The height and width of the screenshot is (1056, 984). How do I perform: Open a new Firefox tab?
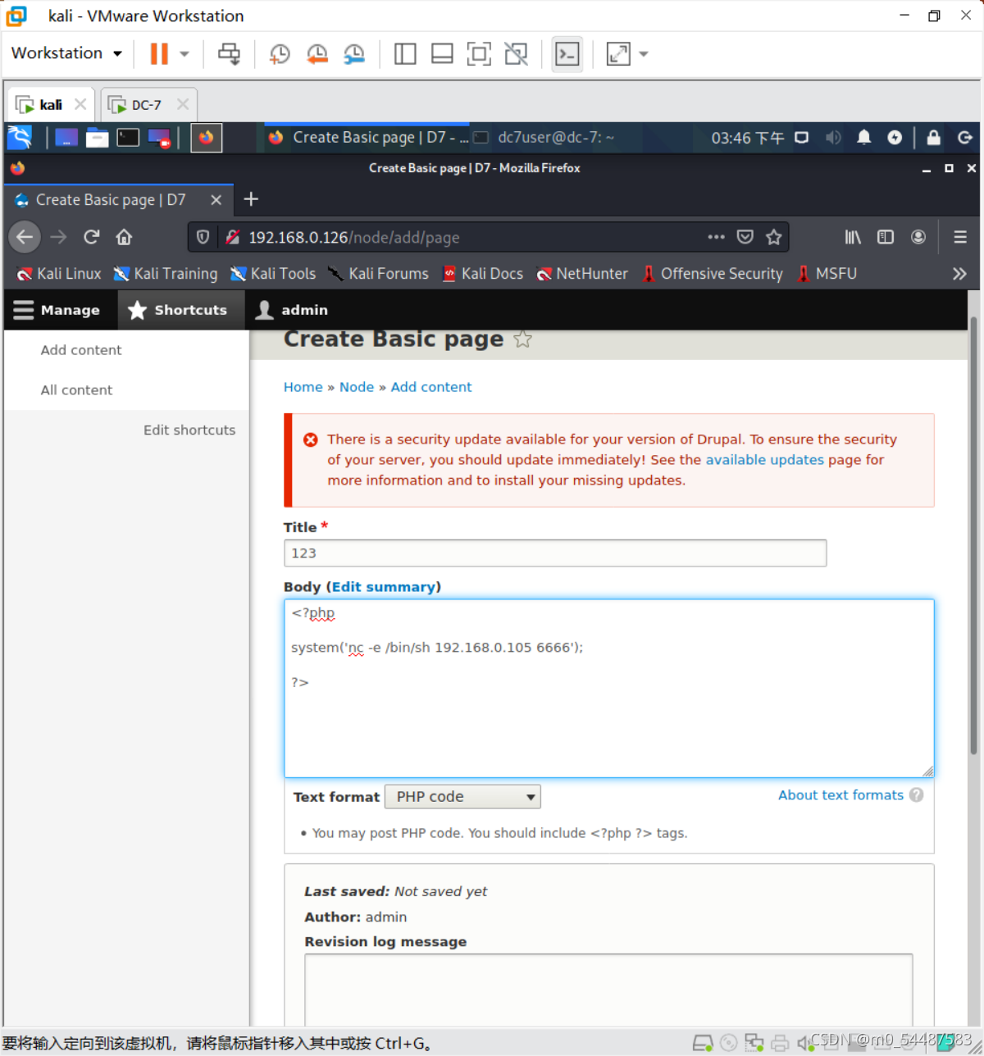[x=251, y=199]
